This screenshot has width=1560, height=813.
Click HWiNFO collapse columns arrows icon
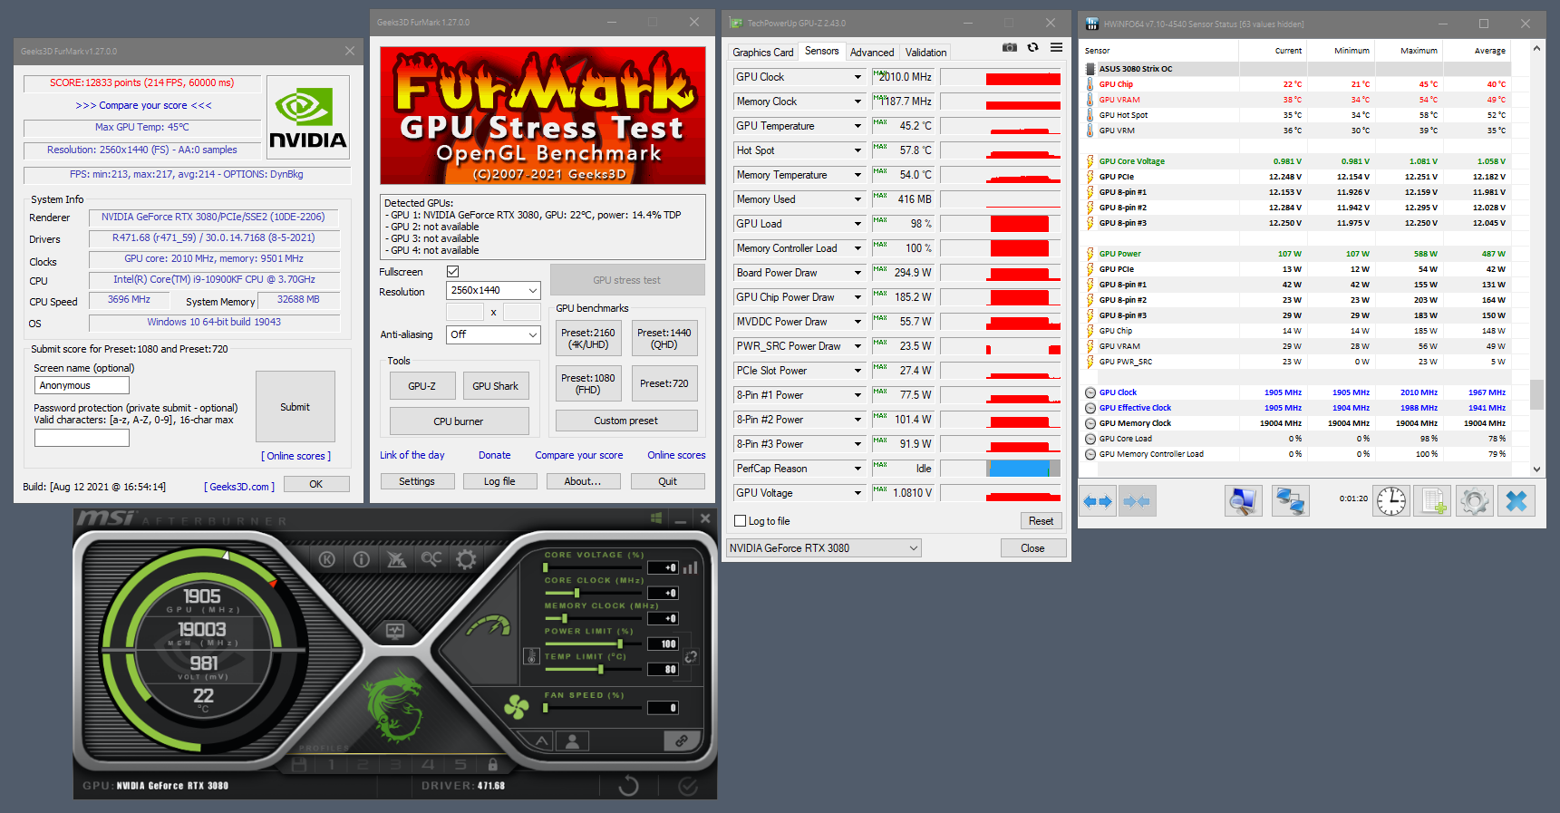click(1137, 501)
